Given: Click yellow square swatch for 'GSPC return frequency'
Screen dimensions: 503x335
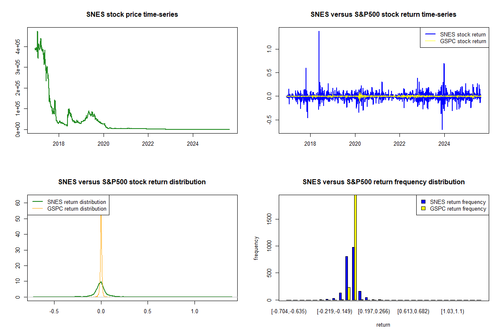Looking at the screenshot, I should click(423, 209).
